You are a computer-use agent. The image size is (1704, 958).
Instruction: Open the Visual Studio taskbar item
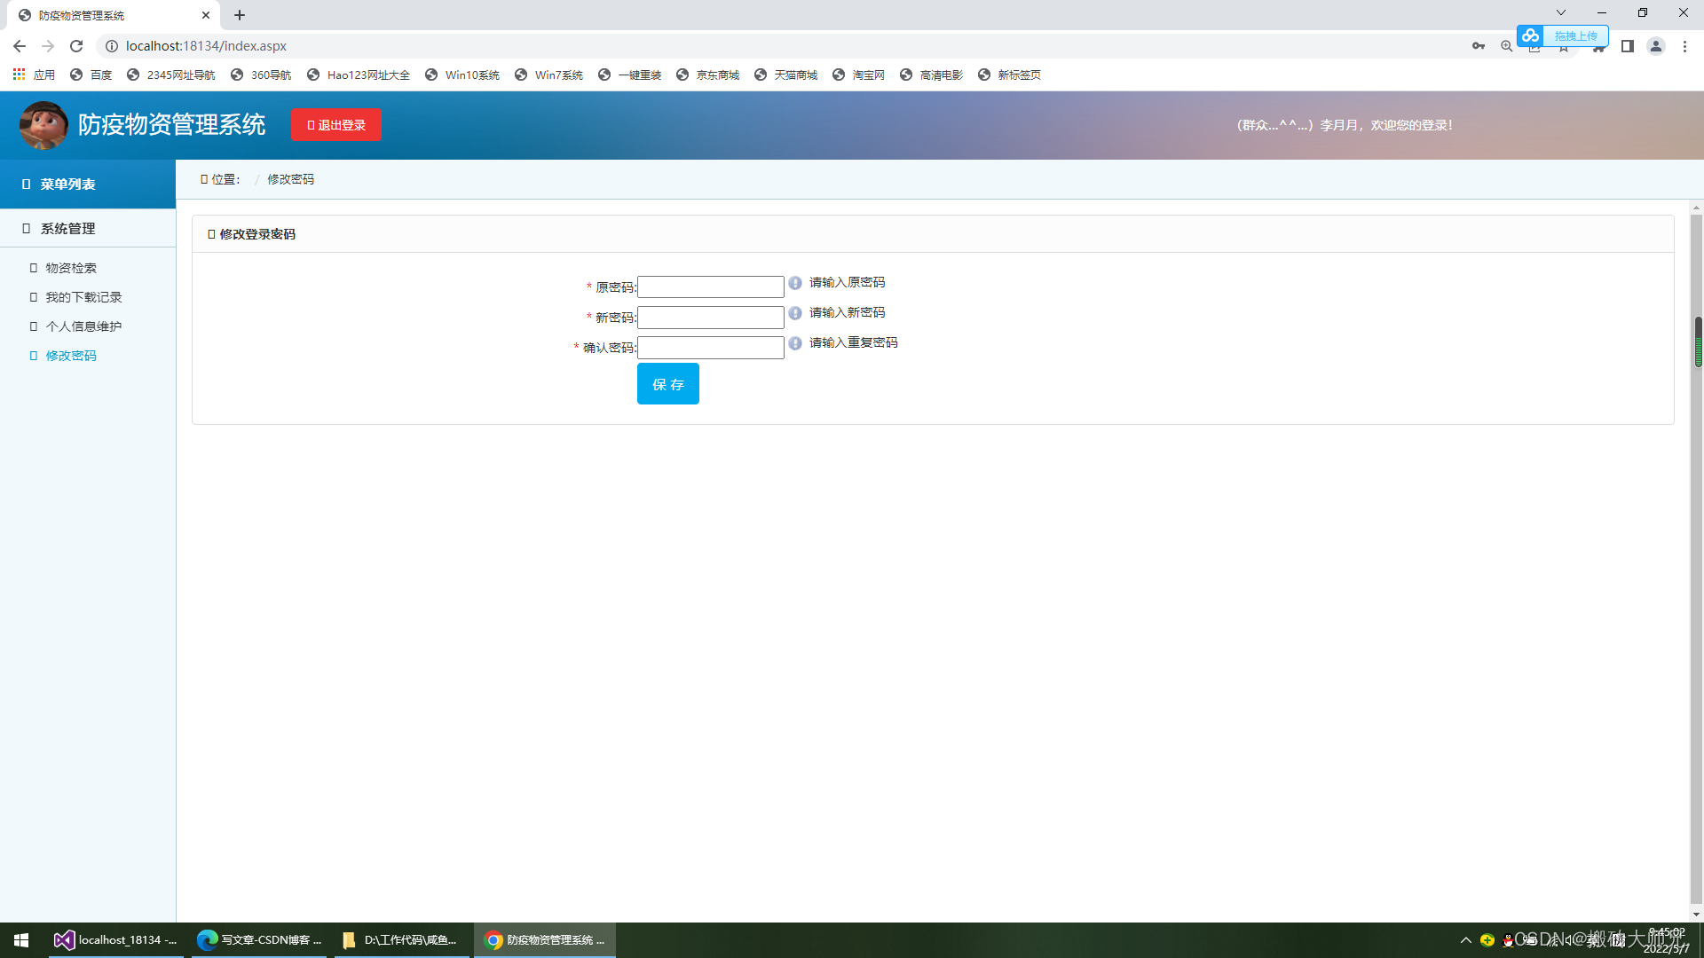coord(116,939)
